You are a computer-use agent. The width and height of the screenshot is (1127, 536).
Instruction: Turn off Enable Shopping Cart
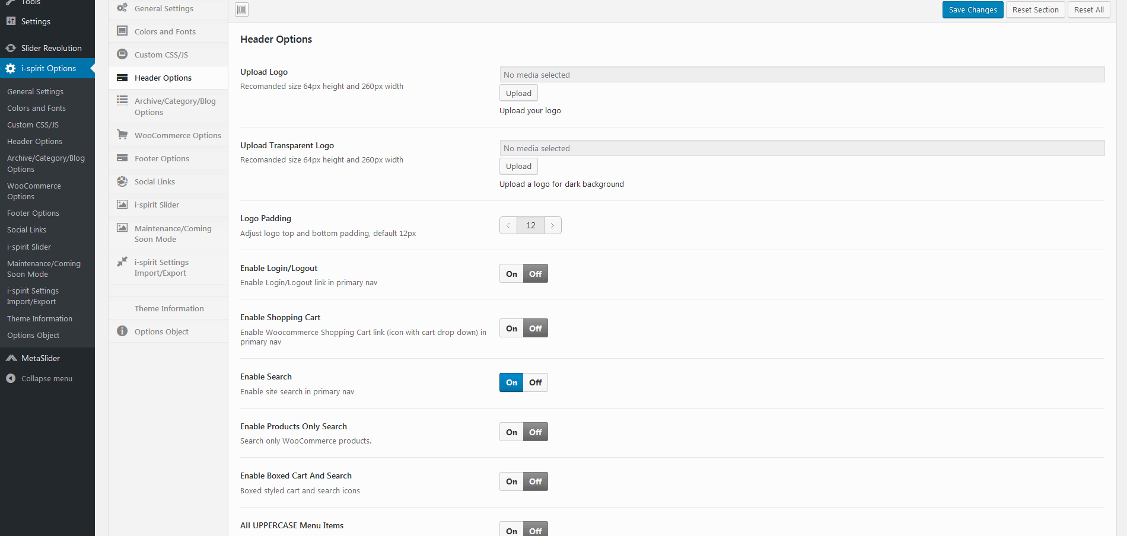pos(536,328)
